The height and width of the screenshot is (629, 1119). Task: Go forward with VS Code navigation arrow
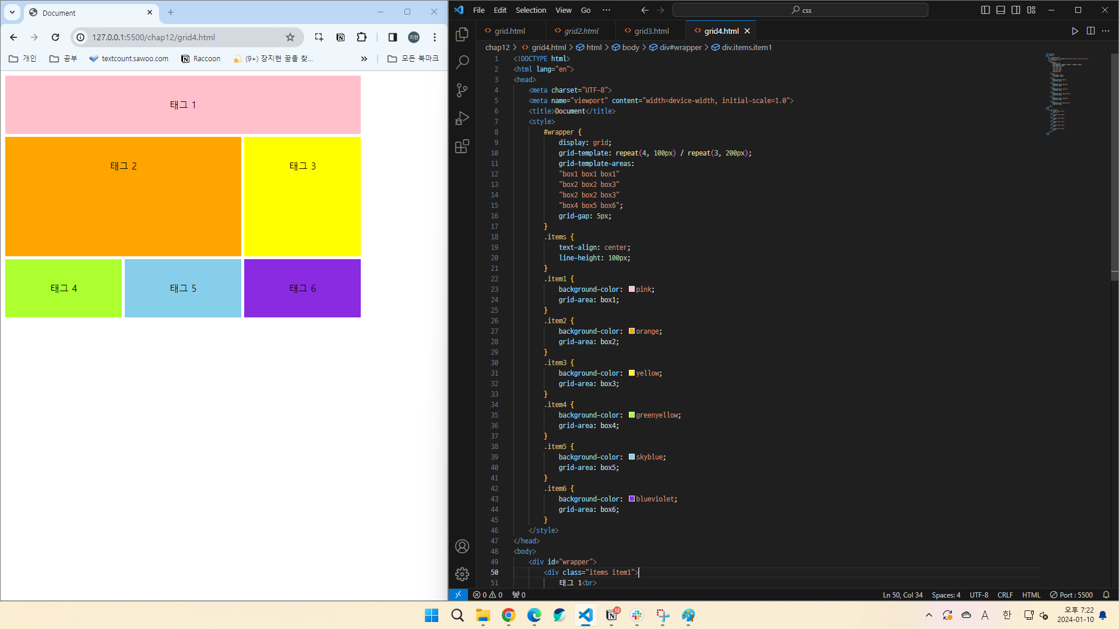pos(660,10)
